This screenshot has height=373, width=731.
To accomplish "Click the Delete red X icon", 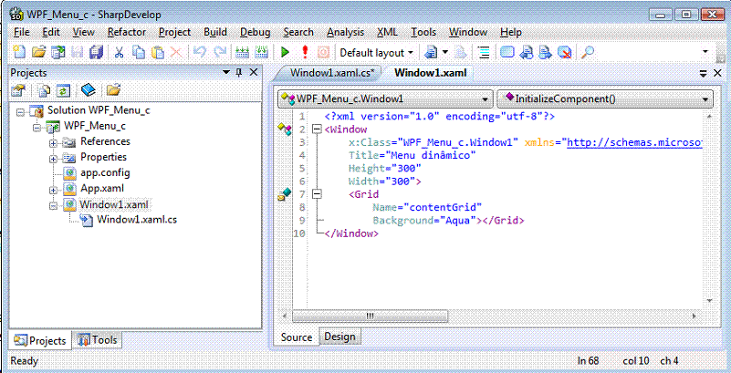I will [176, 52].
